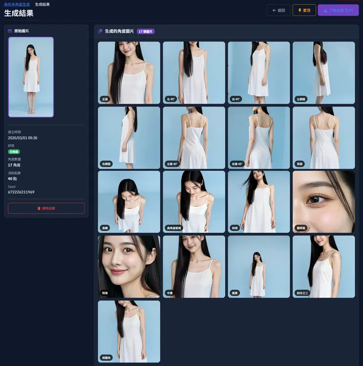
Task: Open the 右側面 side view thumbnail
Action: point(129,138)
